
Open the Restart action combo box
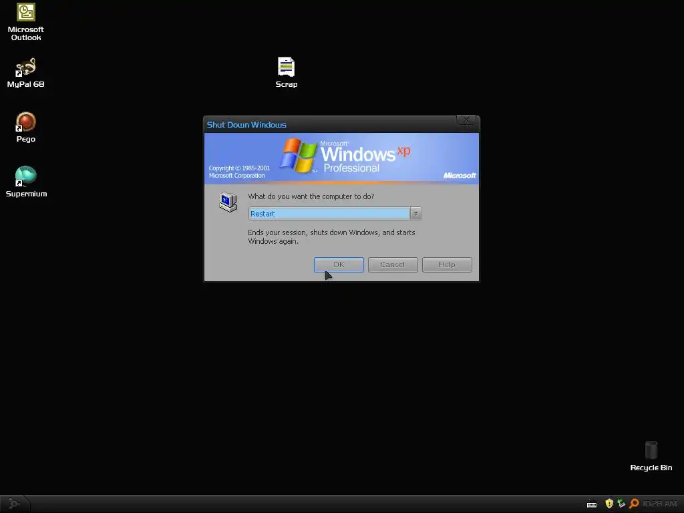pyautogui.click(x=335, y=213)
